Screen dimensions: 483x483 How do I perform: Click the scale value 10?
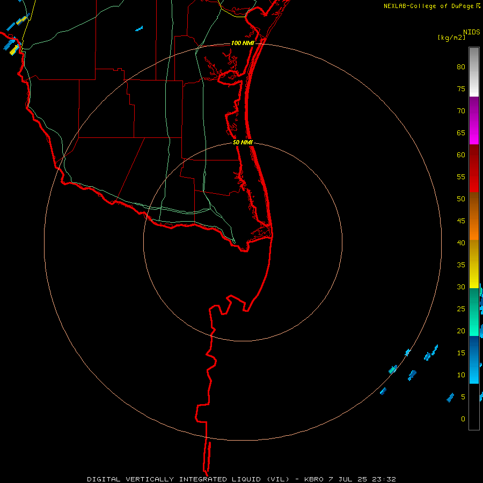tap(461, 375)
